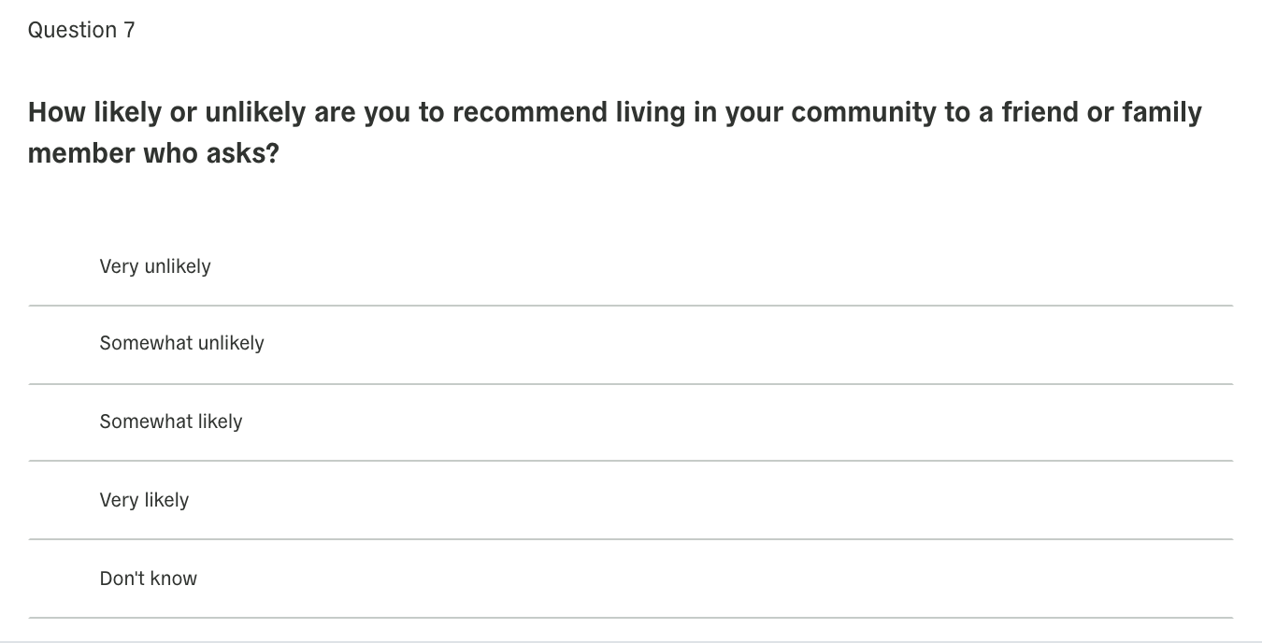Click the bold recommend-your-community question heading
1262x643 pixels.
[615, 132]
